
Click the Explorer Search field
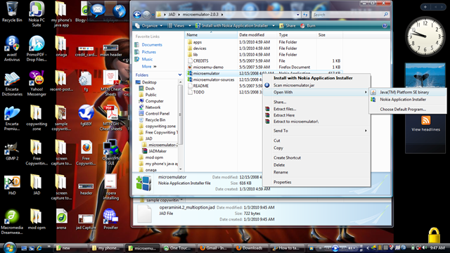click(x=350, y=15)
